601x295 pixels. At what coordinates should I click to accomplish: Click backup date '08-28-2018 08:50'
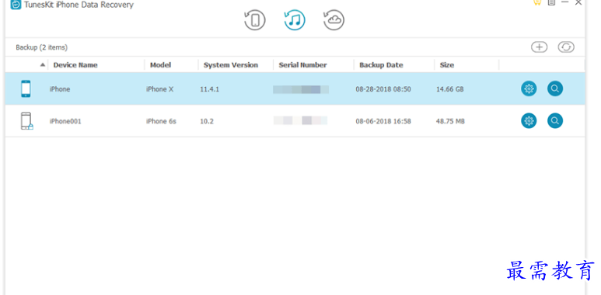coord(383,89)
